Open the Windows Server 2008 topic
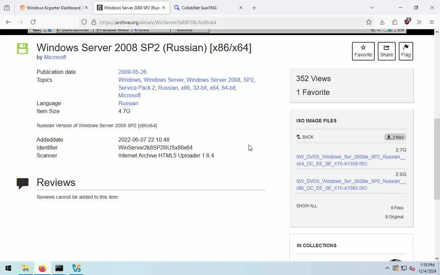 coord(213,80)
